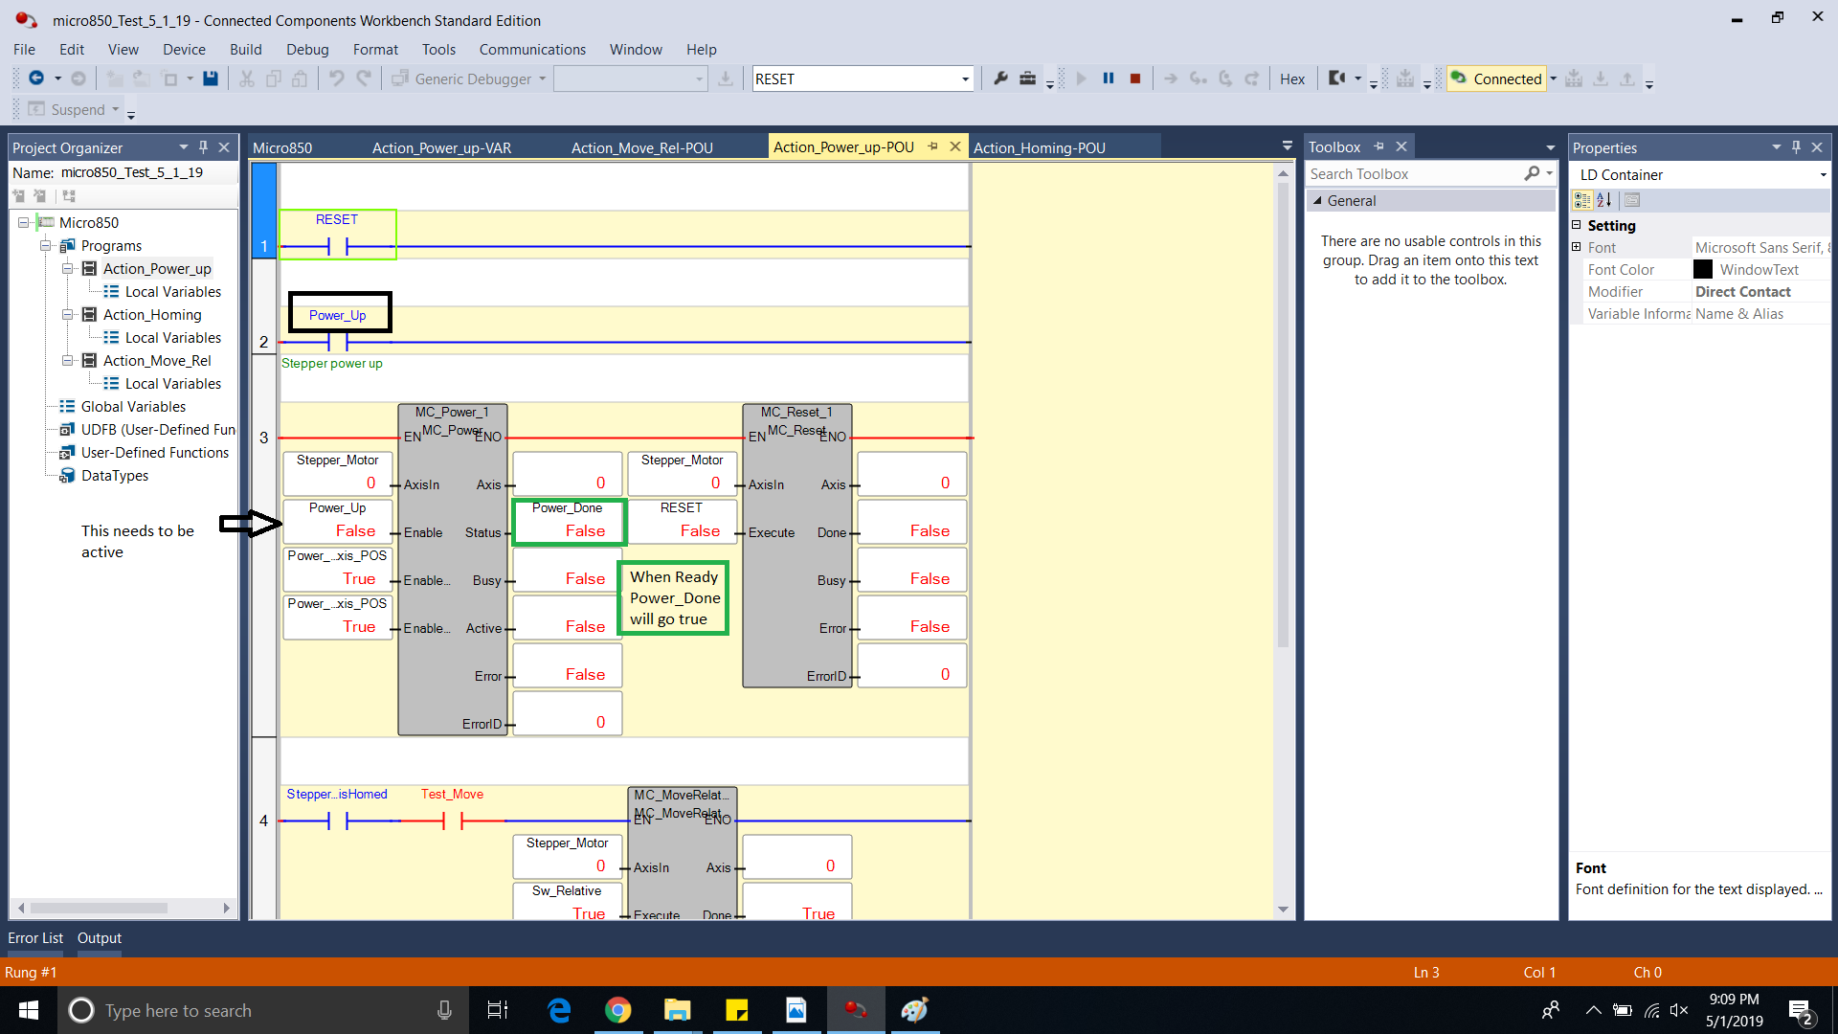
Task: Stop debugging with red square
Action: [x=1135, y=79]
